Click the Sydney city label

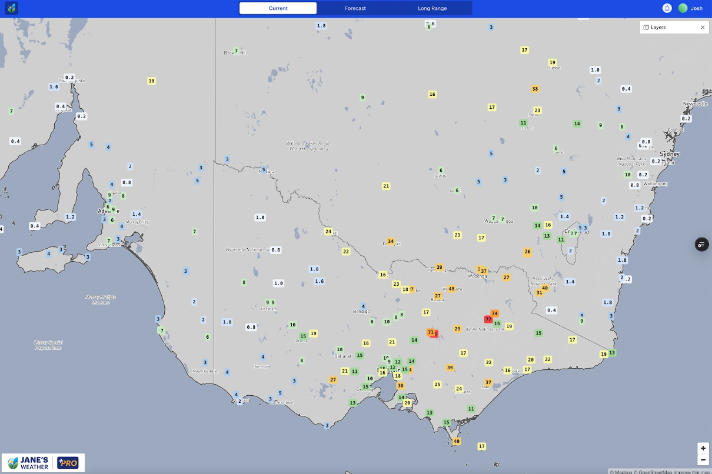coord(670,154)
